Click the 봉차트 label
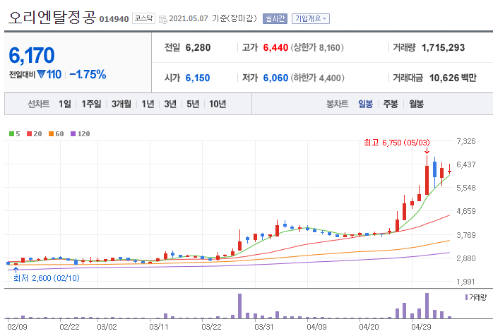 click(x=338, y=104)
